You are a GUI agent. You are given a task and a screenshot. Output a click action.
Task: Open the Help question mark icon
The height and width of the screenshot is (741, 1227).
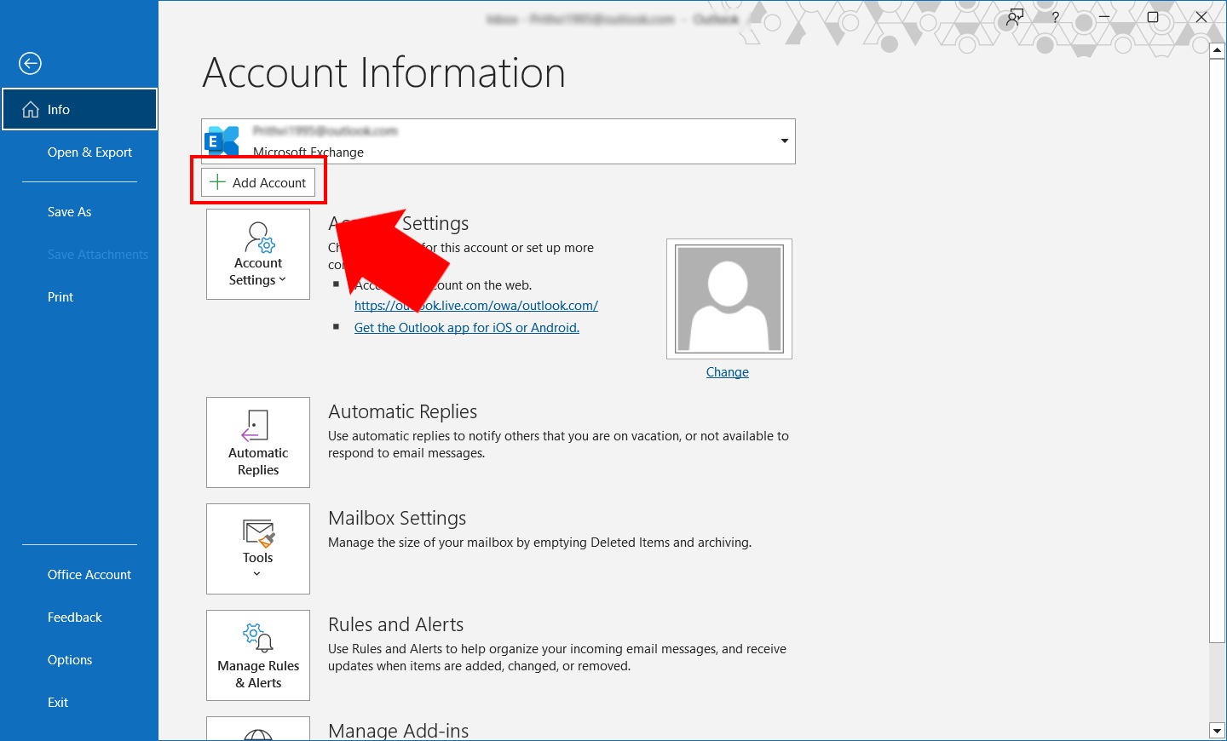coord(1056,17)
